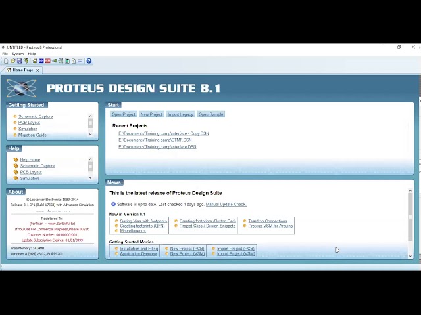Viewport: 421px width, 315px height.
Task: Play Import Project (VSM) movie
Action: [236, 253]
